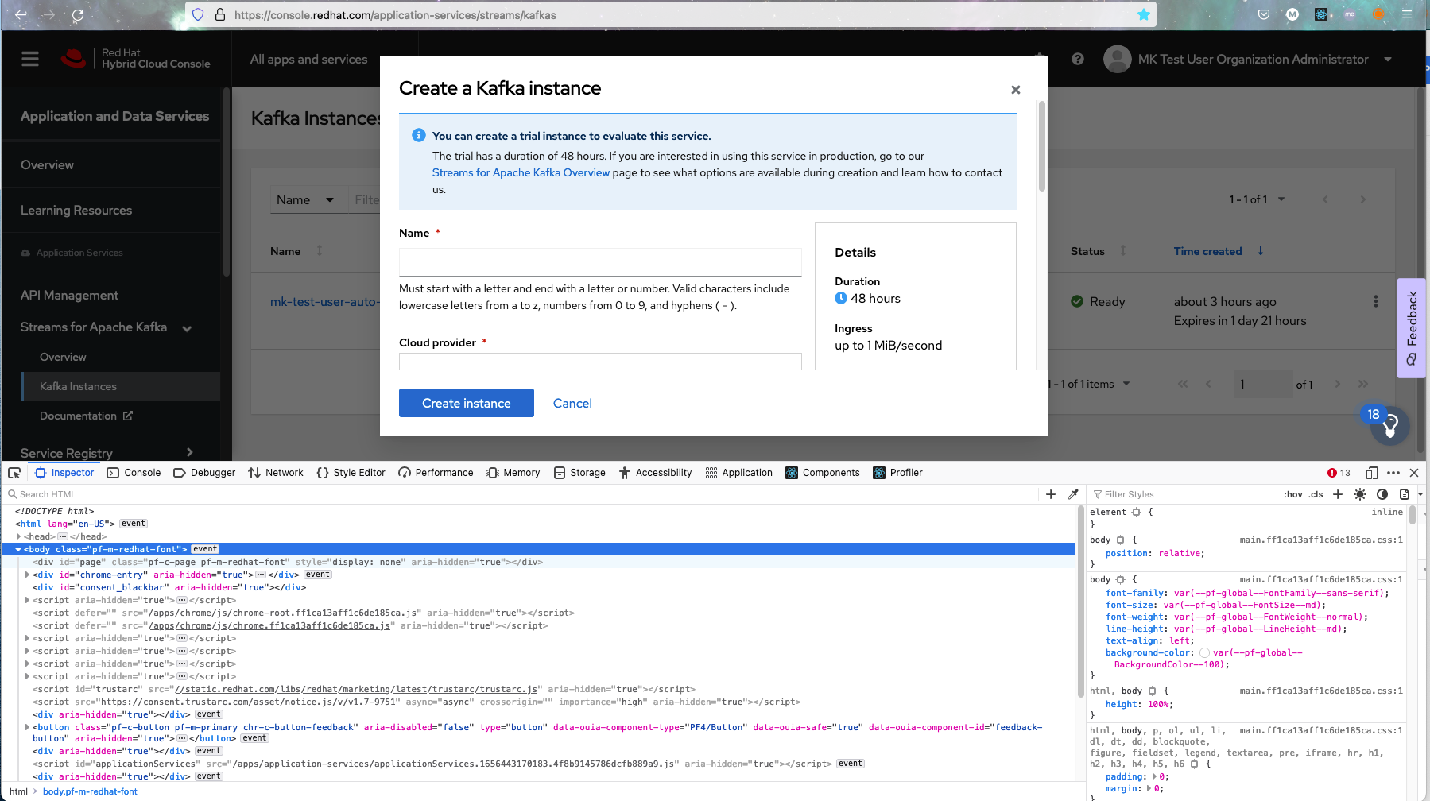This screenshot has width=1430, height=801.
Task: Sort by the Time created column
Action: [1219, 251]
